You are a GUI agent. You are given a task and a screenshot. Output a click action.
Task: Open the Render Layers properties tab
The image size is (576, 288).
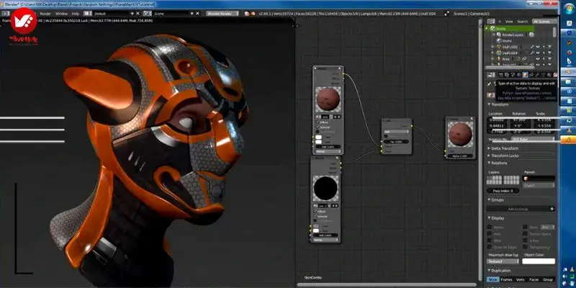pos(507,75)
